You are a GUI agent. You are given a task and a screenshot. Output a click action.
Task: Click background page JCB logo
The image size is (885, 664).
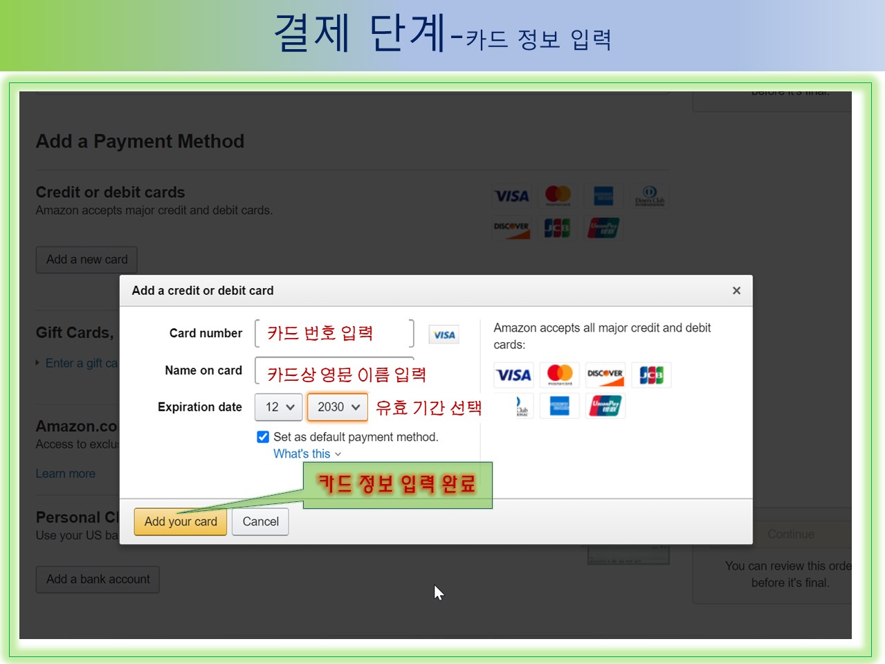558,227
